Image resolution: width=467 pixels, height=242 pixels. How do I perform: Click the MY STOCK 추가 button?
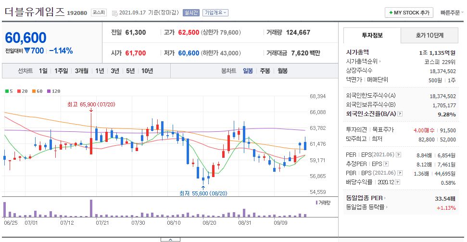(x=409, y=13)
